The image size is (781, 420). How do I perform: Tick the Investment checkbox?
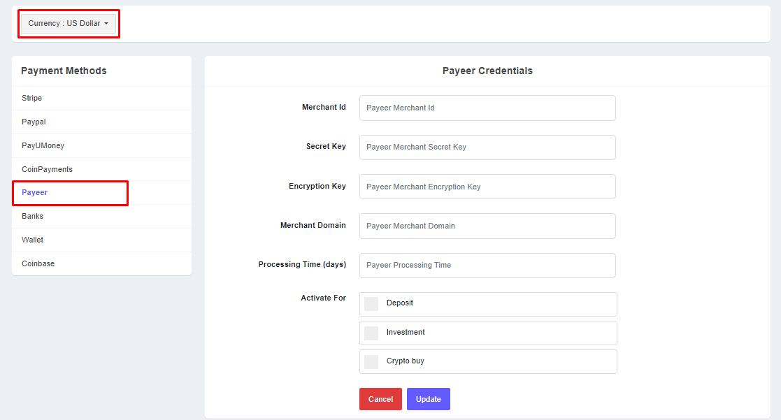click(x=371, y=333)
